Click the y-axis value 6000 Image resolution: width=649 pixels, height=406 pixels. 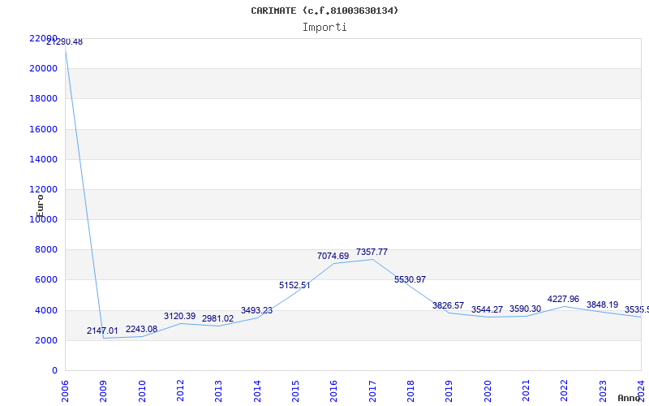click(x=45, y=280)
